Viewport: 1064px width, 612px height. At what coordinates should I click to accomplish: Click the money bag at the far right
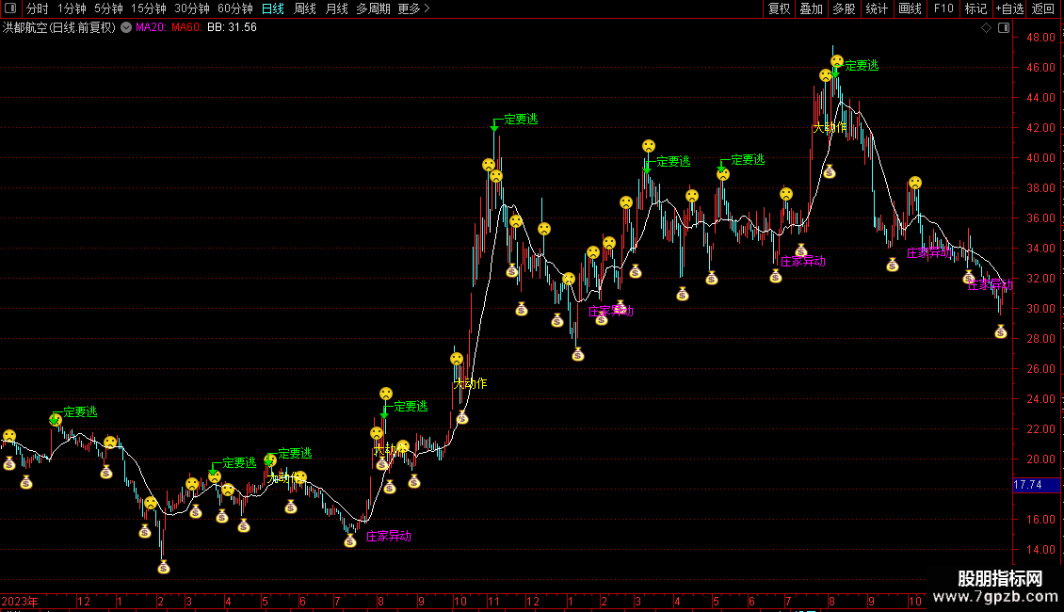(x=1001, y=331)
